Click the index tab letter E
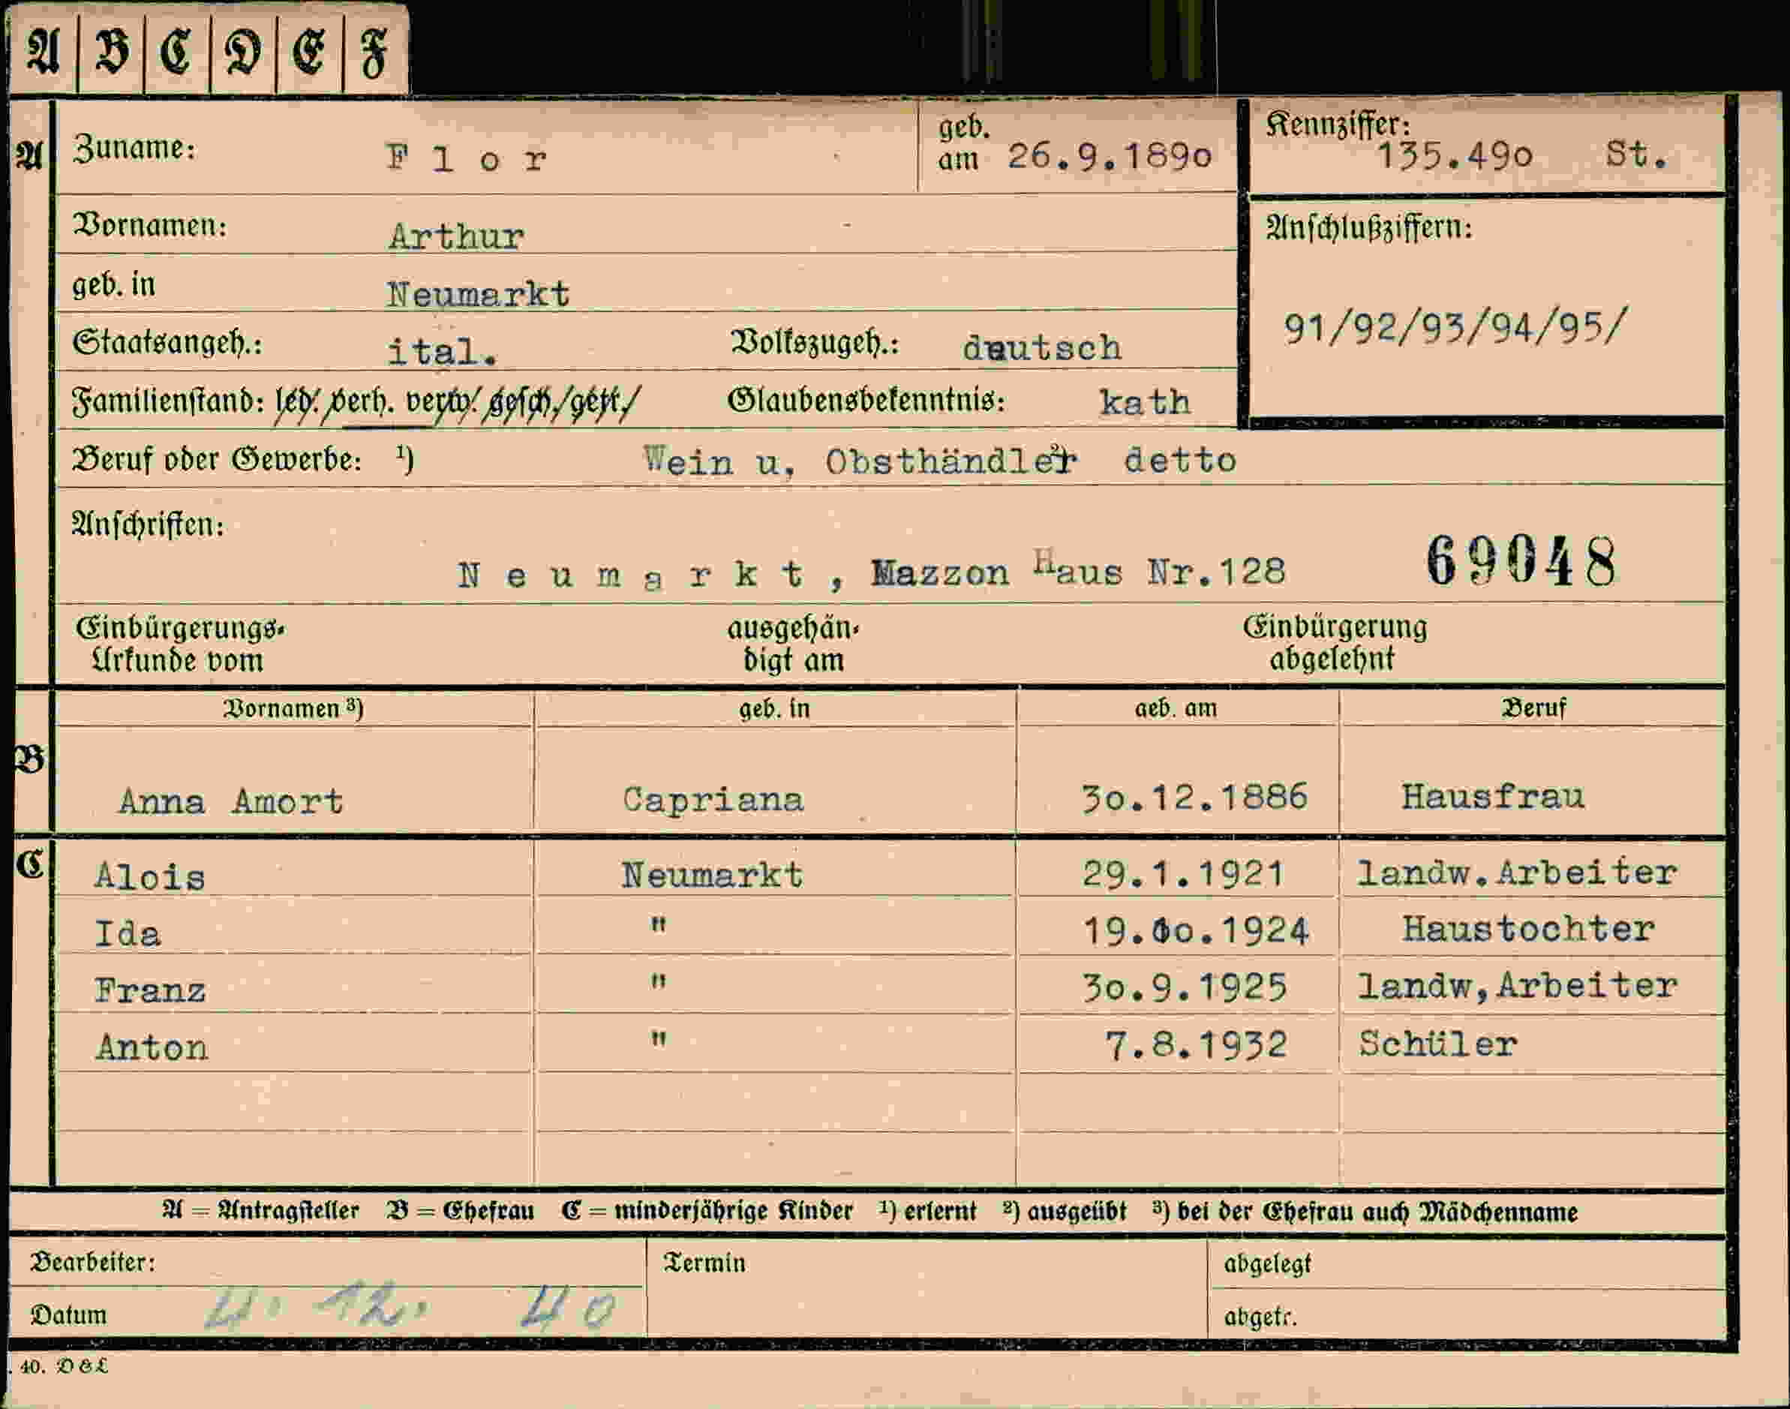Image resolution: width=1790 pixels, height=1409 pixels. 309,52
